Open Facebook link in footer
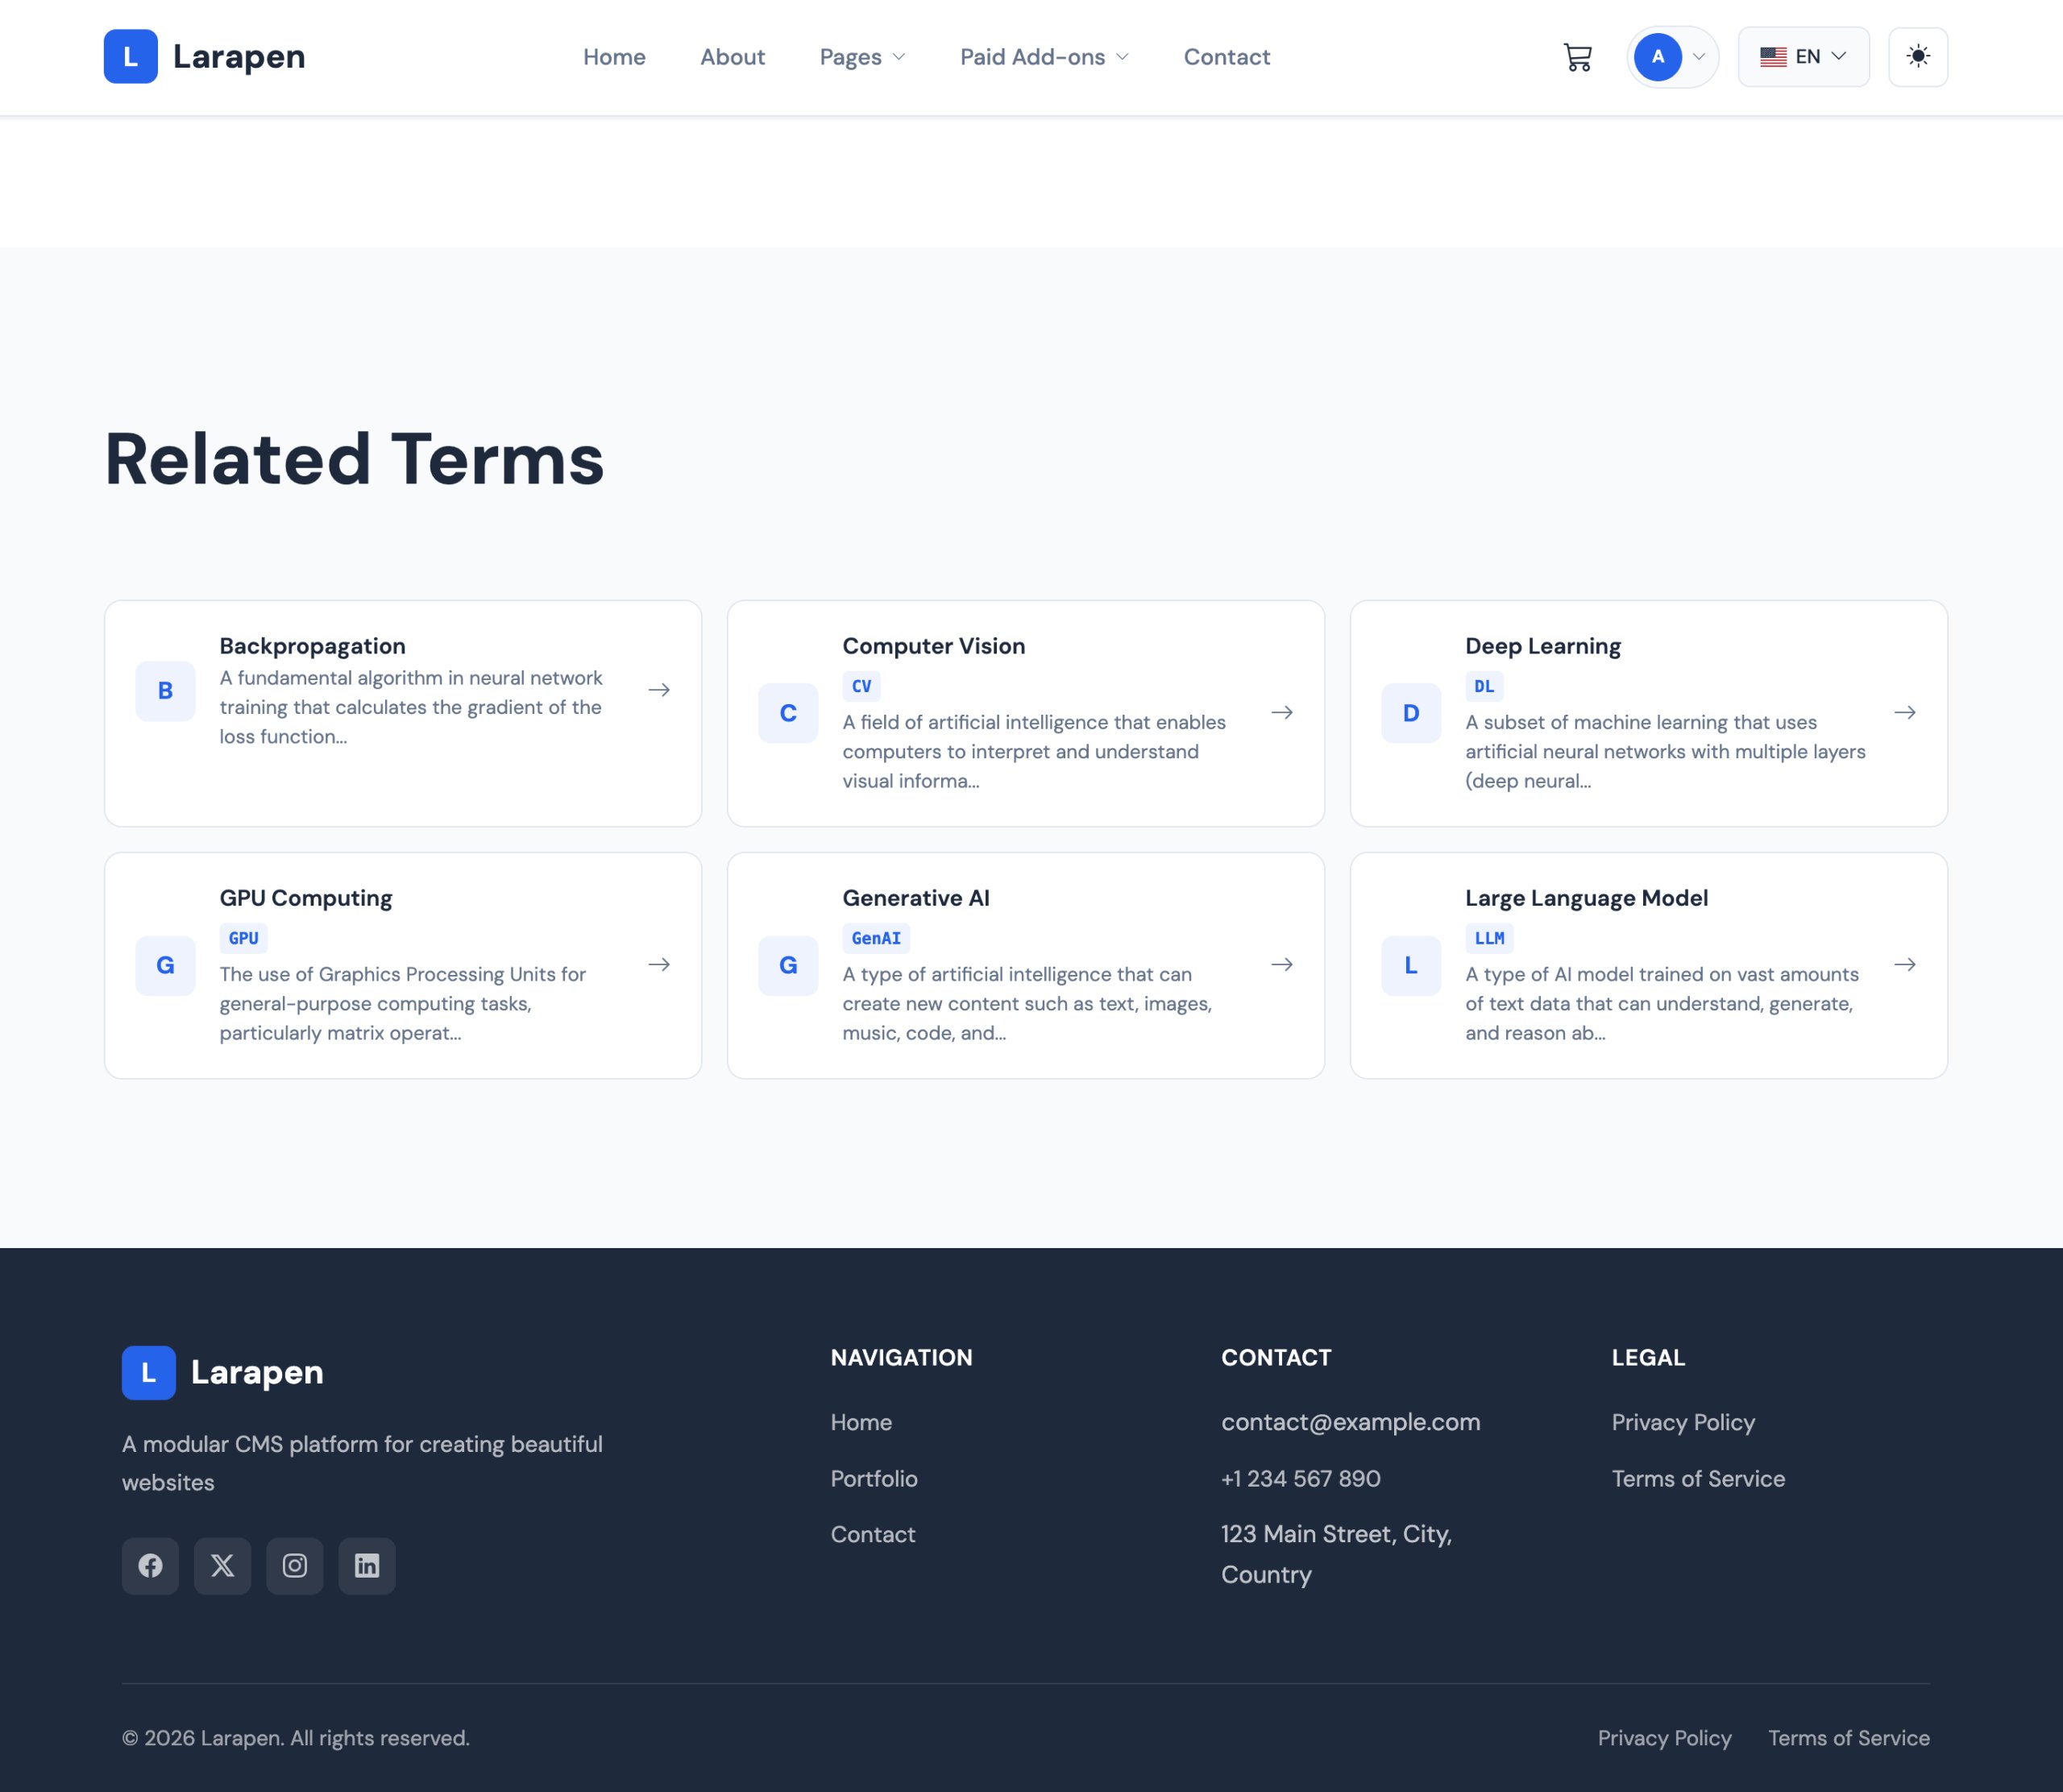2063x1792 pixels. 150,1565
